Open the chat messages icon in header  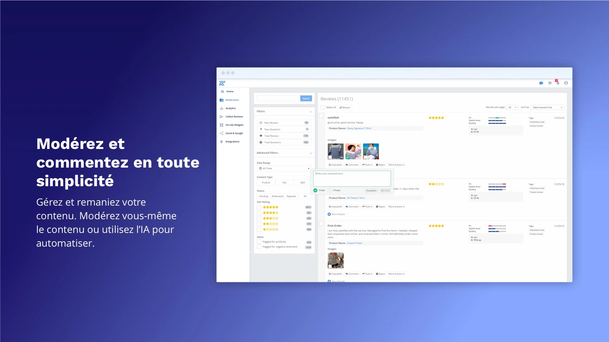[x=541, y=83]
